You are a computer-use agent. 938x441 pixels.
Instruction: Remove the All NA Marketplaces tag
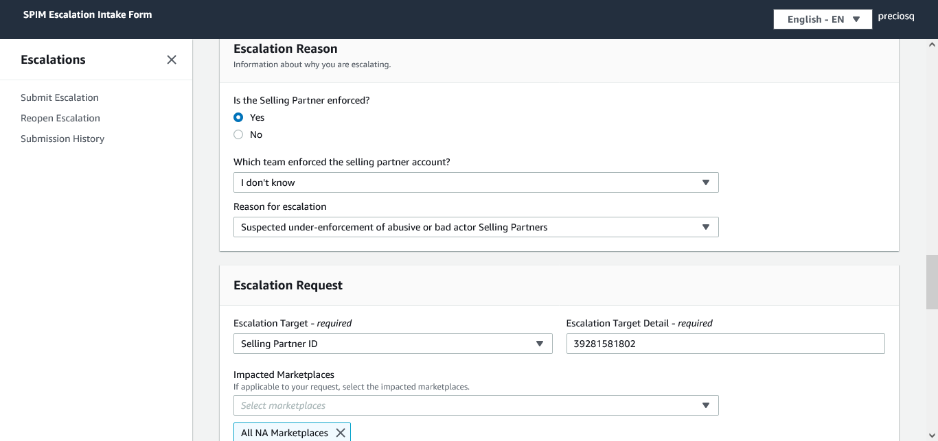tap(341, 433)
